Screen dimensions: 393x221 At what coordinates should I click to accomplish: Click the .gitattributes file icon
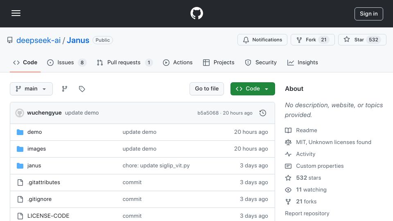[20, 183]
